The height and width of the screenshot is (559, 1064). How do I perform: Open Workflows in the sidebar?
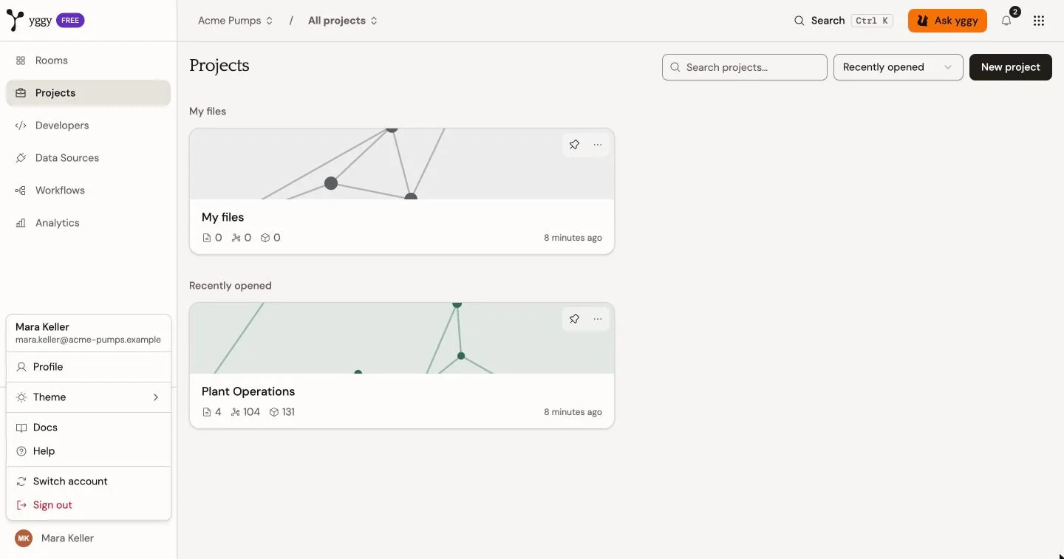pyautogui.click(x=89, y=191)
